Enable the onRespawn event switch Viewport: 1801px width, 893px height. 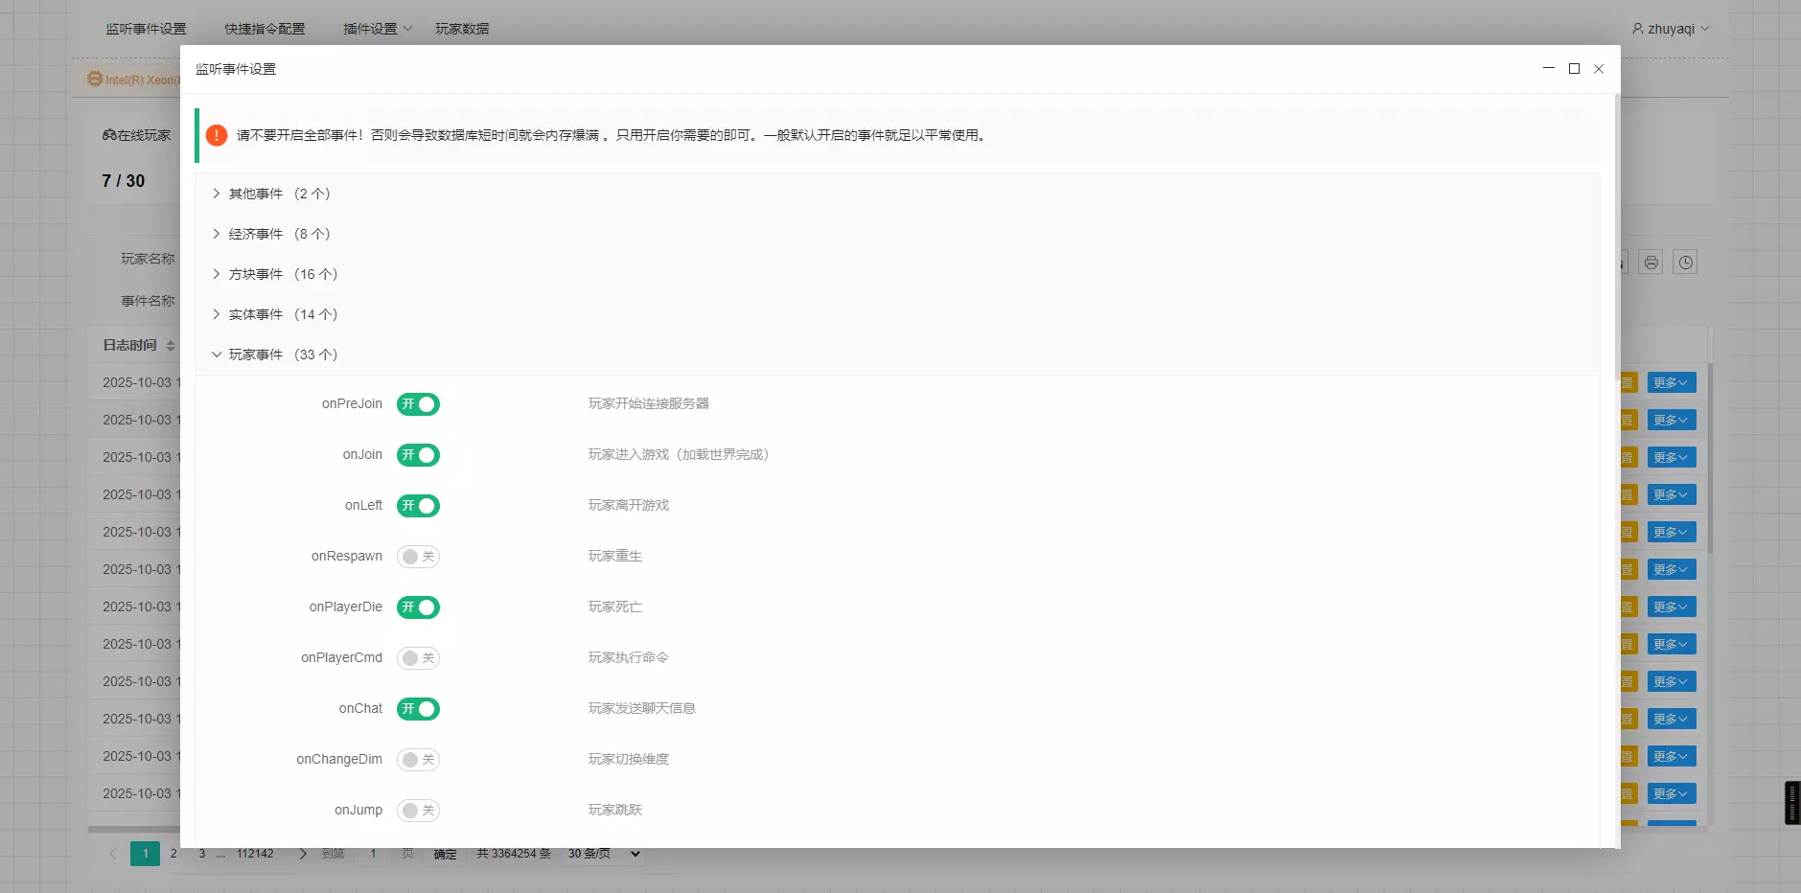(x=418, y=557)
